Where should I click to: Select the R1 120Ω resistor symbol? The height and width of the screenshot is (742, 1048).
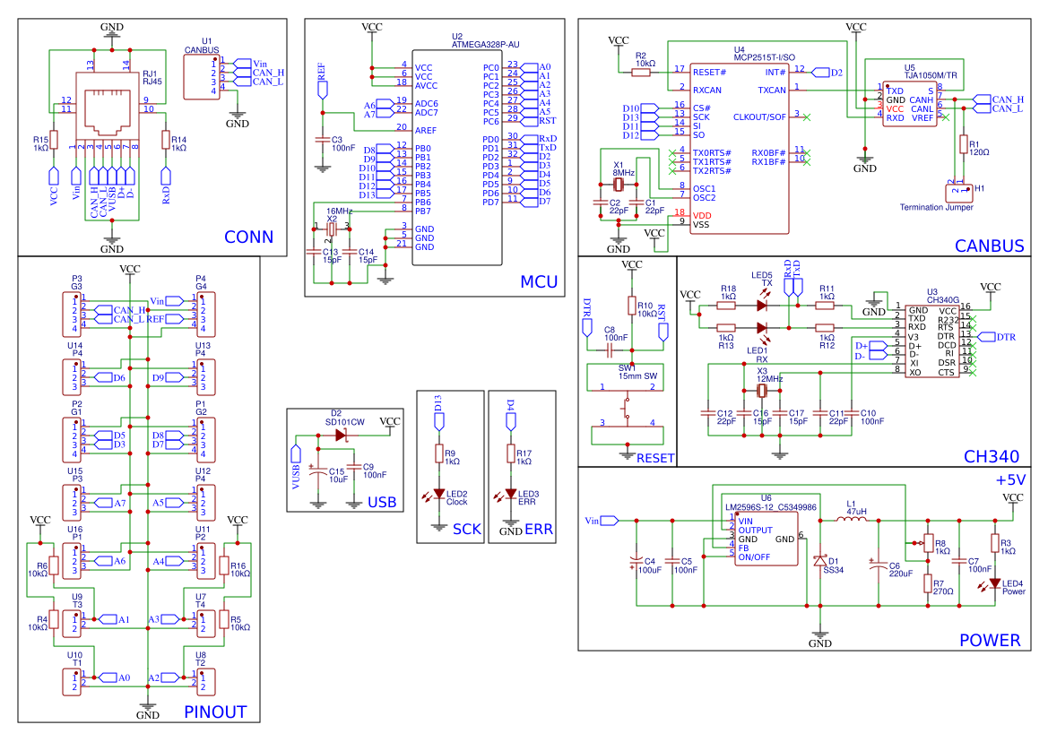pyautogui.click(x=963, y=144)
